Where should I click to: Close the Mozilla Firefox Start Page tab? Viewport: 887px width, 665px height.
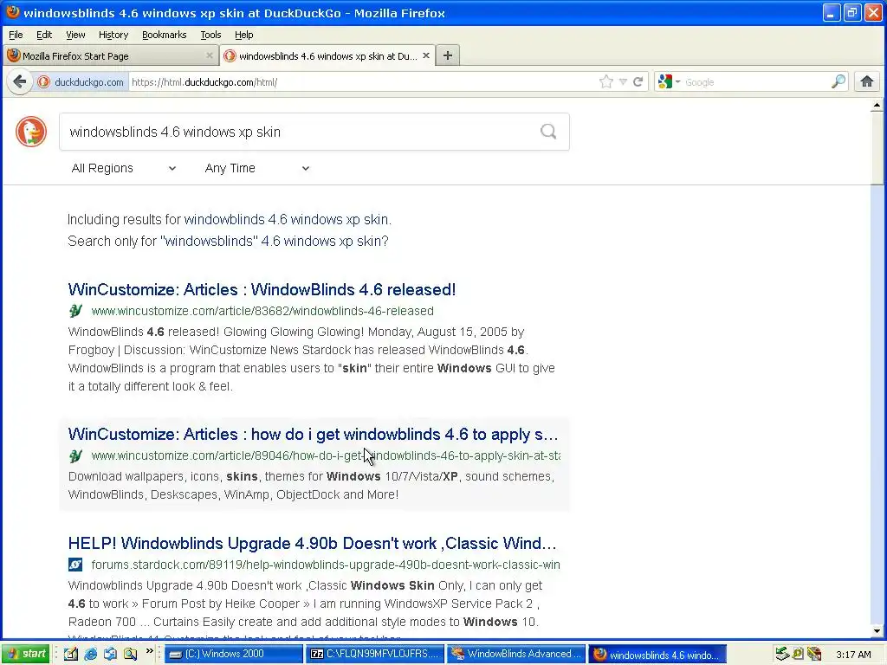[210, 55]
